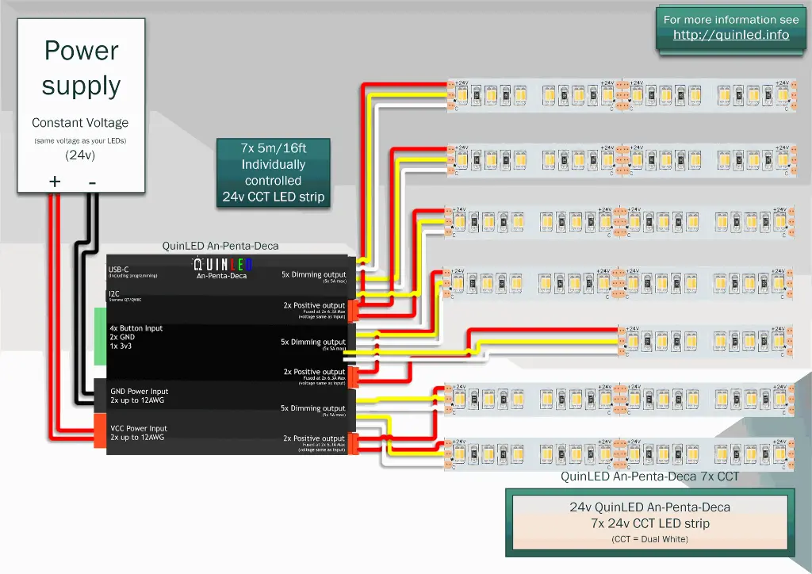Click the green button input connector
The image size is (812, 574).
click(x=100, y=336)
